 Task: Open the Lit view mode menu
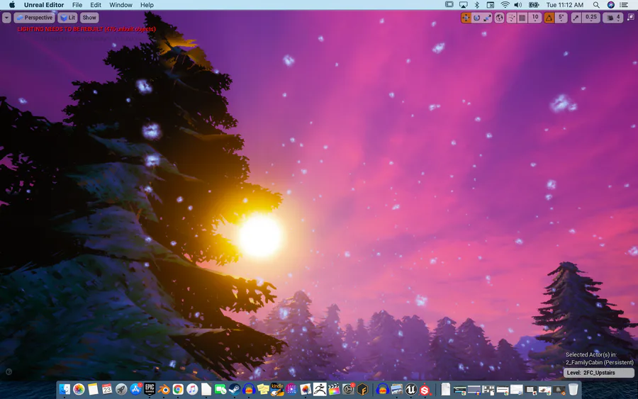68,18
